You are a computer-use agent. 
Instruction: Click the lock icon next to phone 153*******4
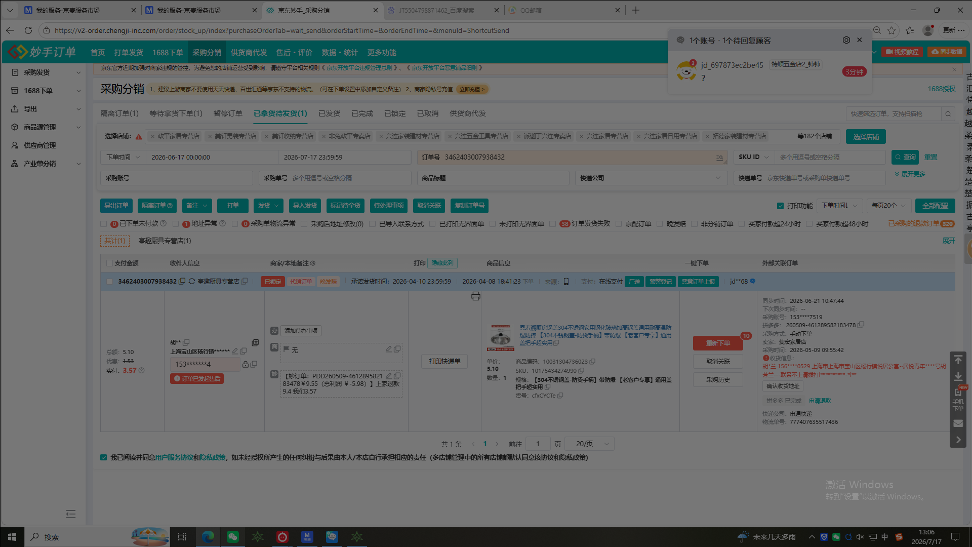point(246,364)
